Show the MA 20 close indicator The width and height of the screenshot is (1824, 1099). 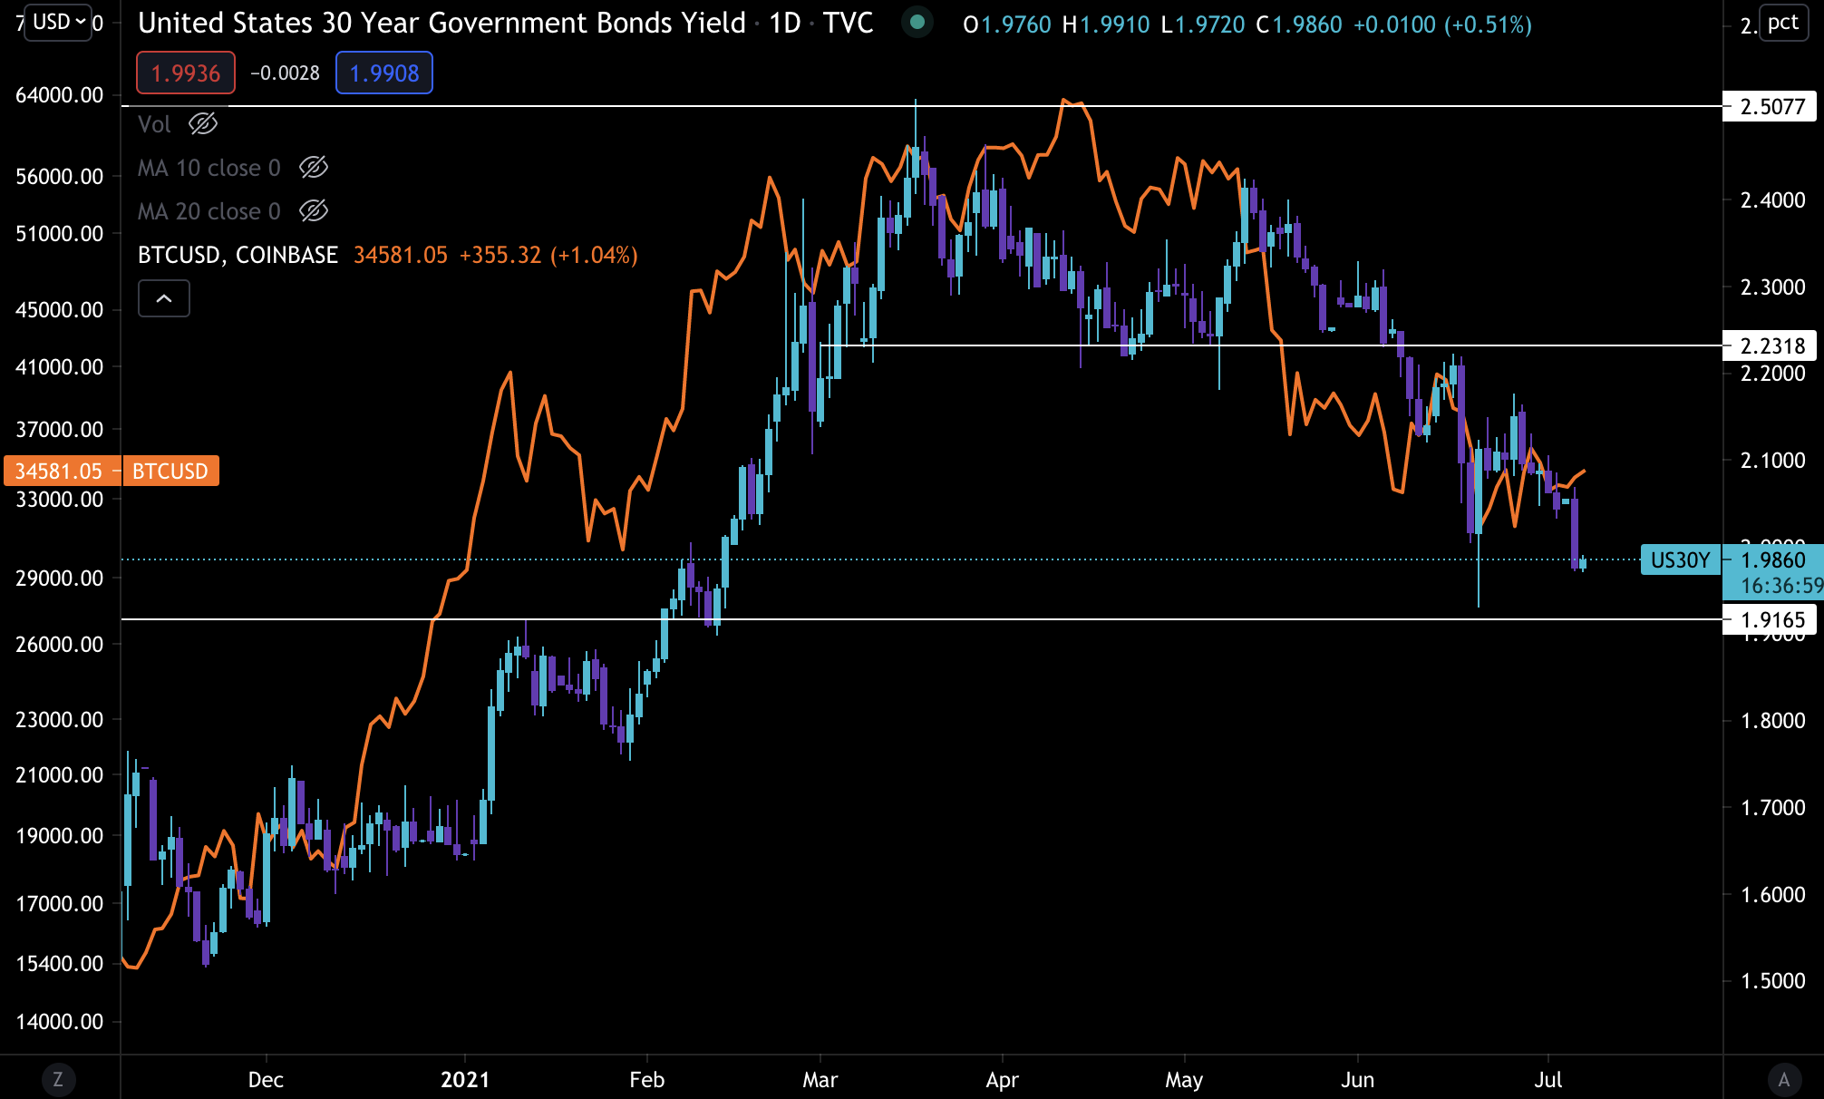click(x=314, y=211)
